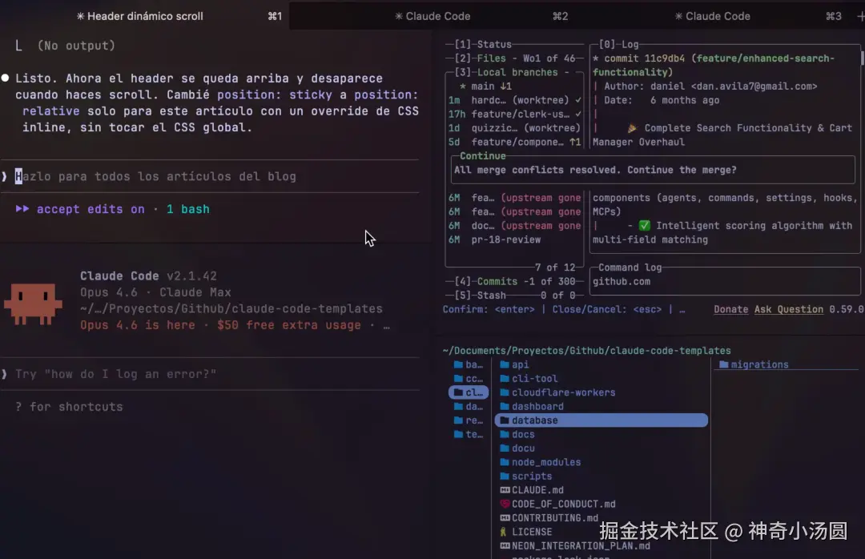Open the NEON_INTEGRATION_PLAN.md file
The width and height of the screenshot is (865, 559).
(575, 545)
